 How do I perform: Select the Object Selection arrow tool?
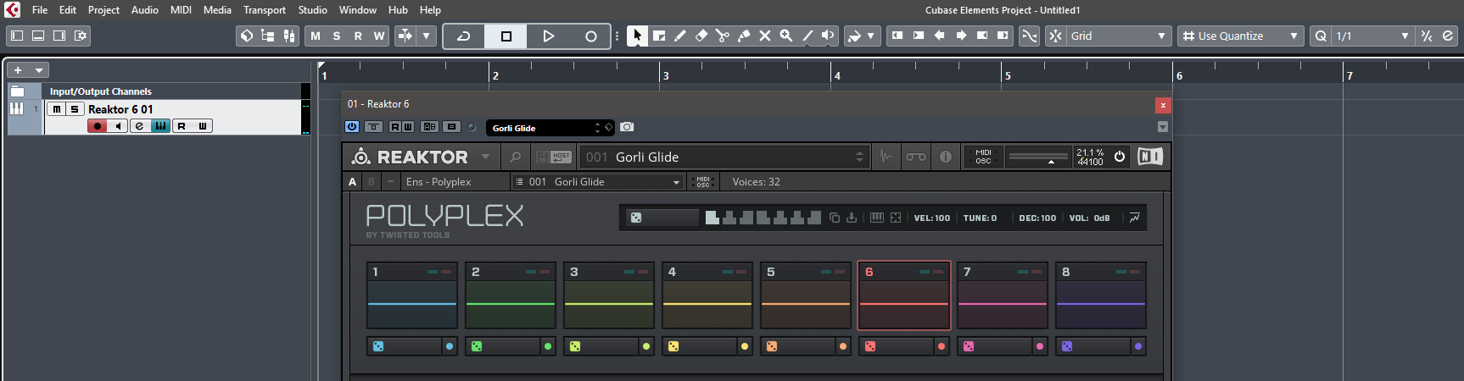(x=637, y=36)
